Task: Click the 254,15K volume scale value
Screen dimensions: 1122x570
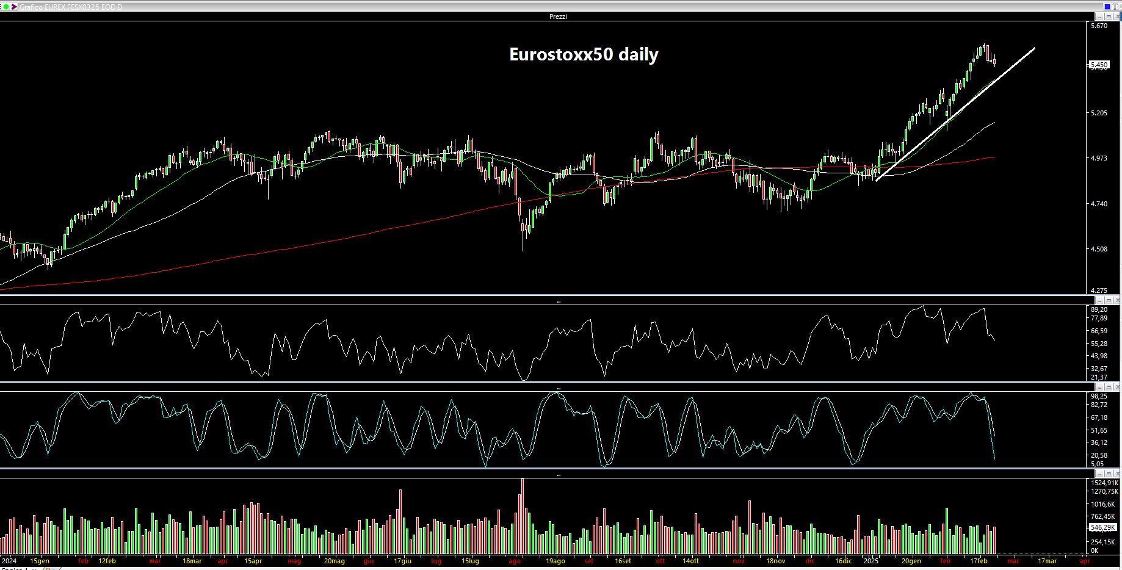Action: click(1103, 542)
